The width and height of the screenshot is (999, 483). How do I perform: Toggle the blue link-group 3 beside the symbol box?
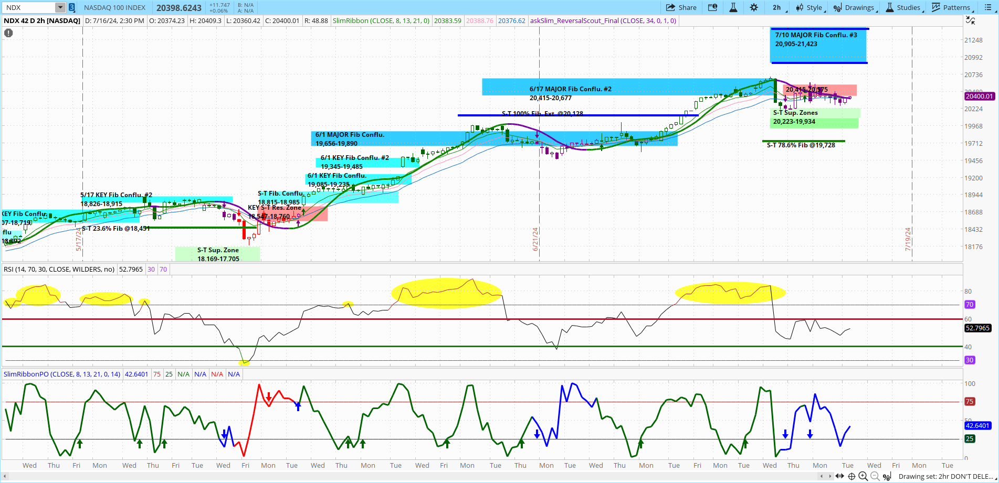pos(71,7)
